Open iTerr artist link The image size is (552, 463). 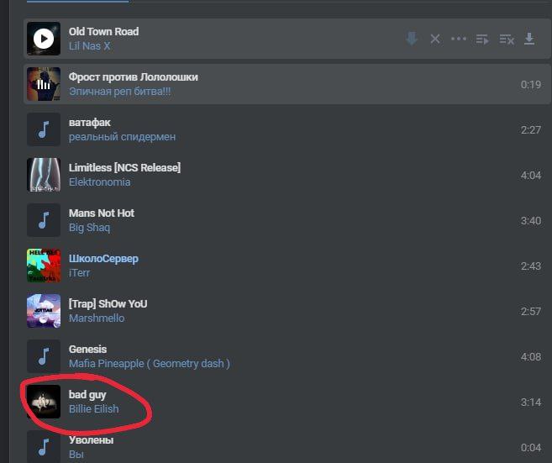coord(79,273)
